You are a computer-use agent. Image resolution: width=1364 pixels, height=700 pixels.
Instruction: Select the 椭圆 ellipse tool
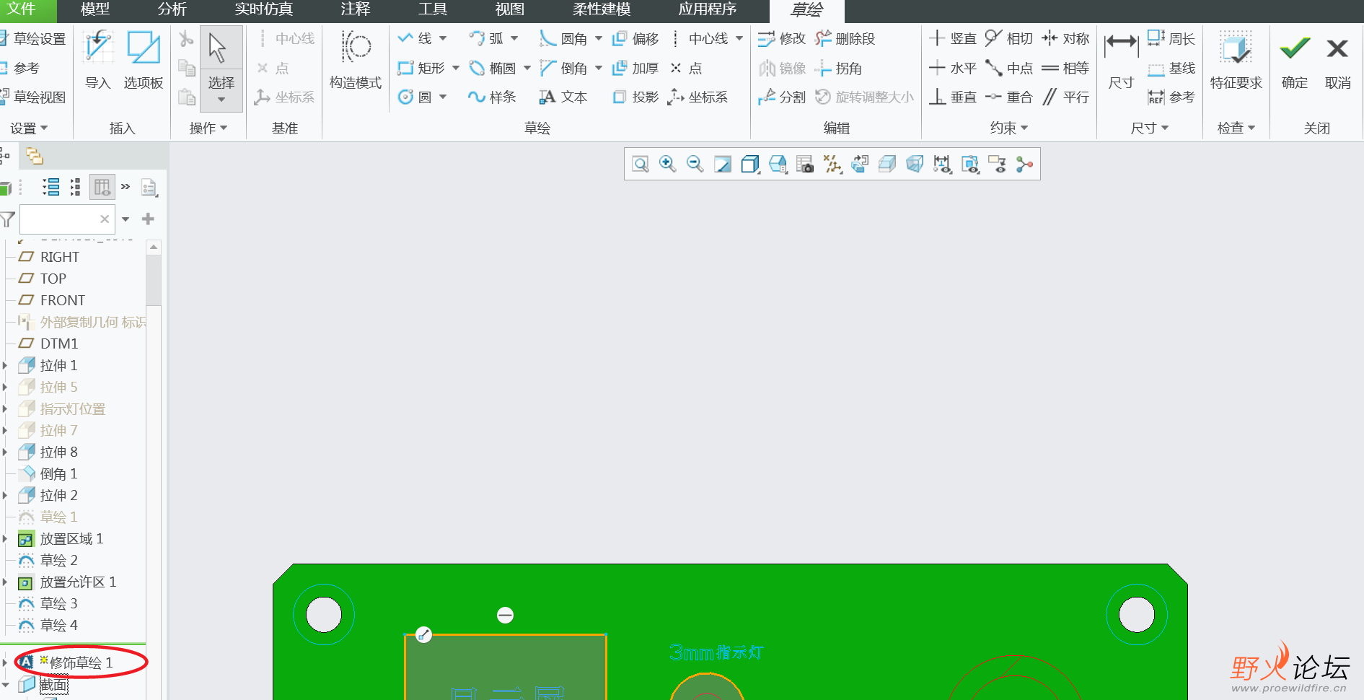pyautogui.click(x=493, y=68)
